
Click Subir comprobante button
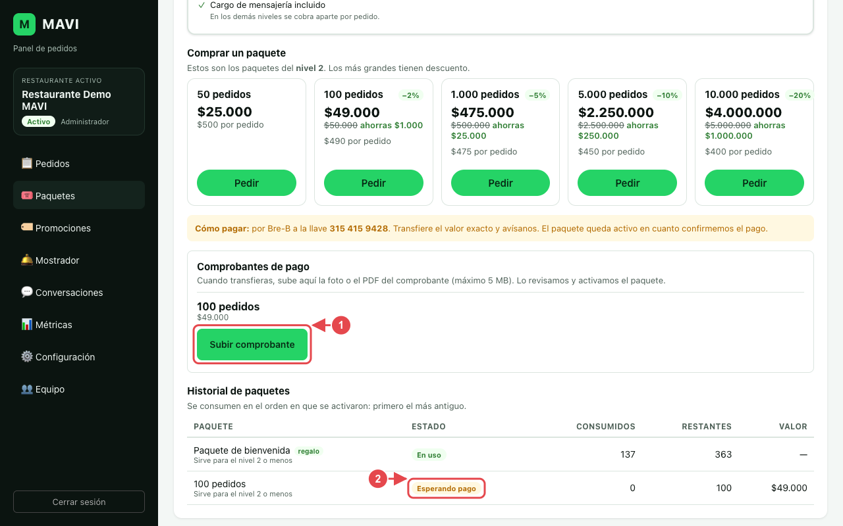click(252, 345)
